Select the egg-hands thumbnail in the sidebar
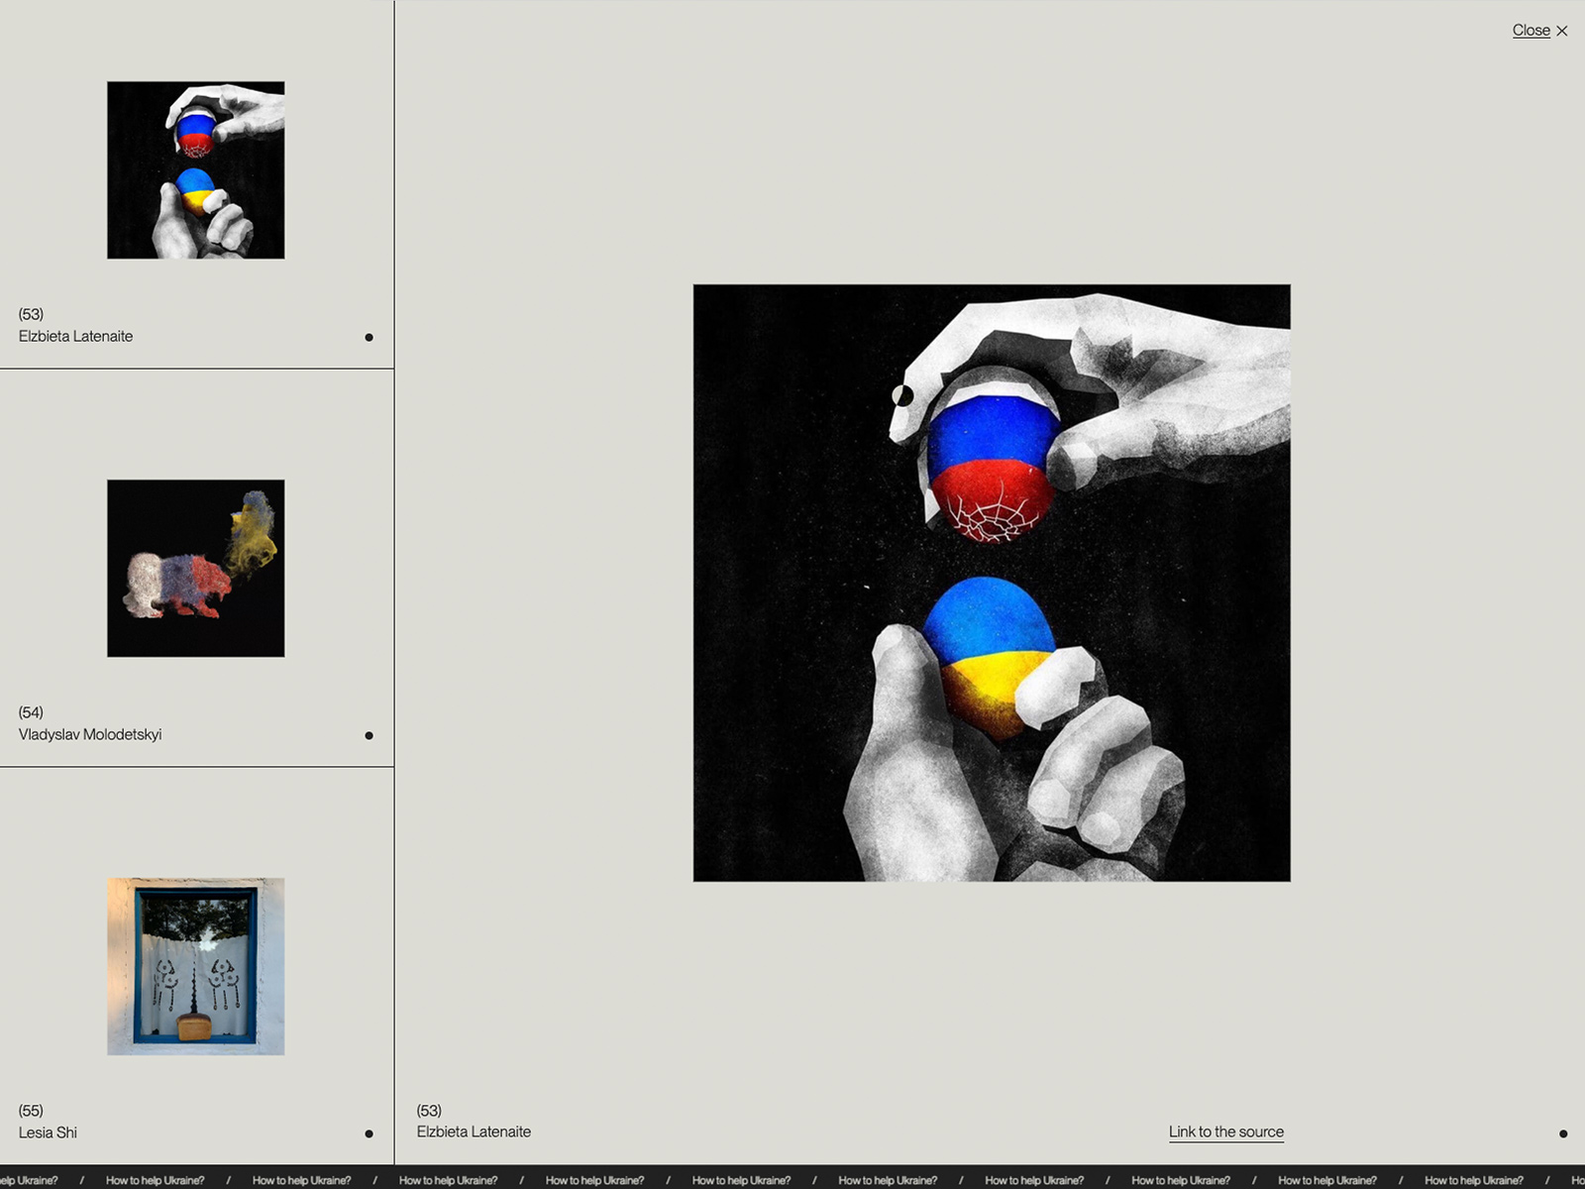Screen dimensions: 1585x1189 [196, 170]
